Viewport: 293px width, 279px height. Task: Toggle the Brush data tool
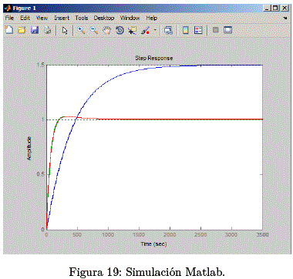pos(146,31)
